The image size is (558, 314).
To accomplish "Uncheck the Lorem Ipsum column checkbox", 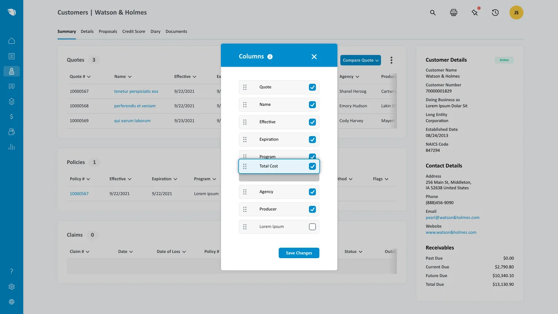I will click(x=312, y=227).
